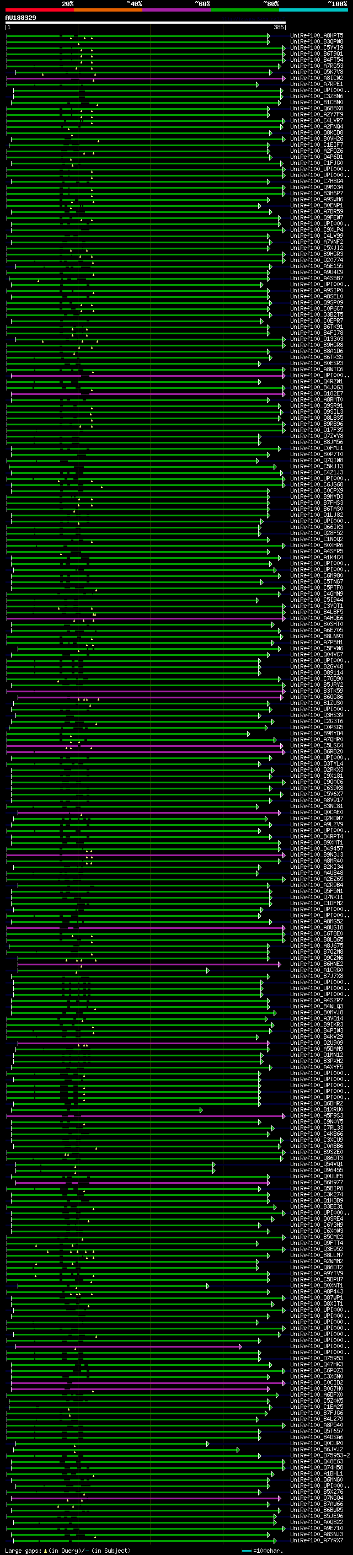Select hit label UniRef100_C5LSC4
The image size is (353, 1555).
pos(317,746)
